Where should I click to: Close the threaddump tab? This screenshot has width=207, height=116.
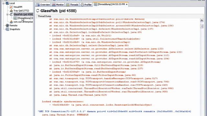(127, 4)
